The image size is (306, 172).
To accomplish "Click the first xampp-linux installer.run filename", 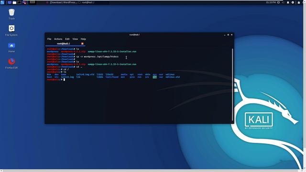I will (x=112, y=52).
